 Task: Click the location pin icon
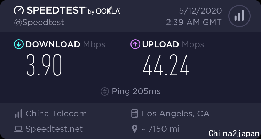134,129
